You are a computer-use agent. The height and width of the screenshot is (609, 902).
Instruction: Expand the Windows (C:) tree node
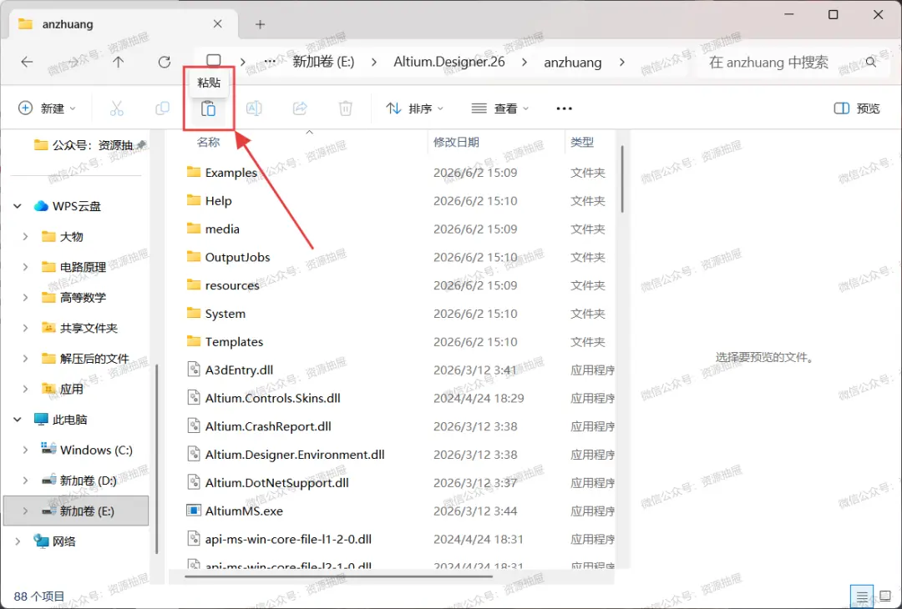click(25, 450)
